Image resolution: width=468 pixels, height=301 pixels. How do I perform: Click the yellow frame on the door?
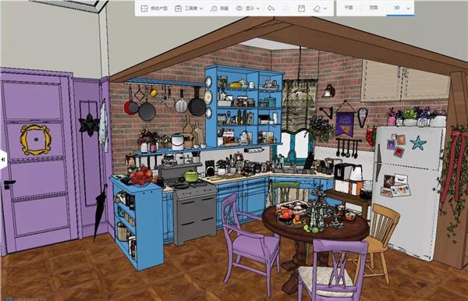tap(35, 140)
